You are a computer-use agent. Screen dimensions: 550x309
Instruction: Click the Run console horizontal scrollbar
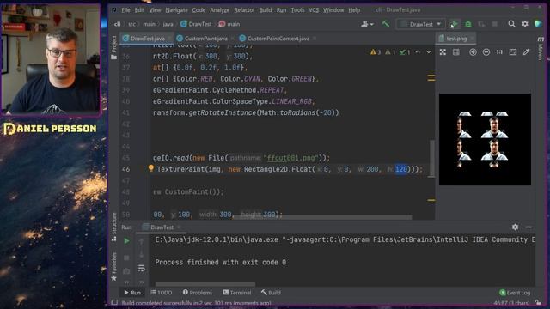[205, 284]
